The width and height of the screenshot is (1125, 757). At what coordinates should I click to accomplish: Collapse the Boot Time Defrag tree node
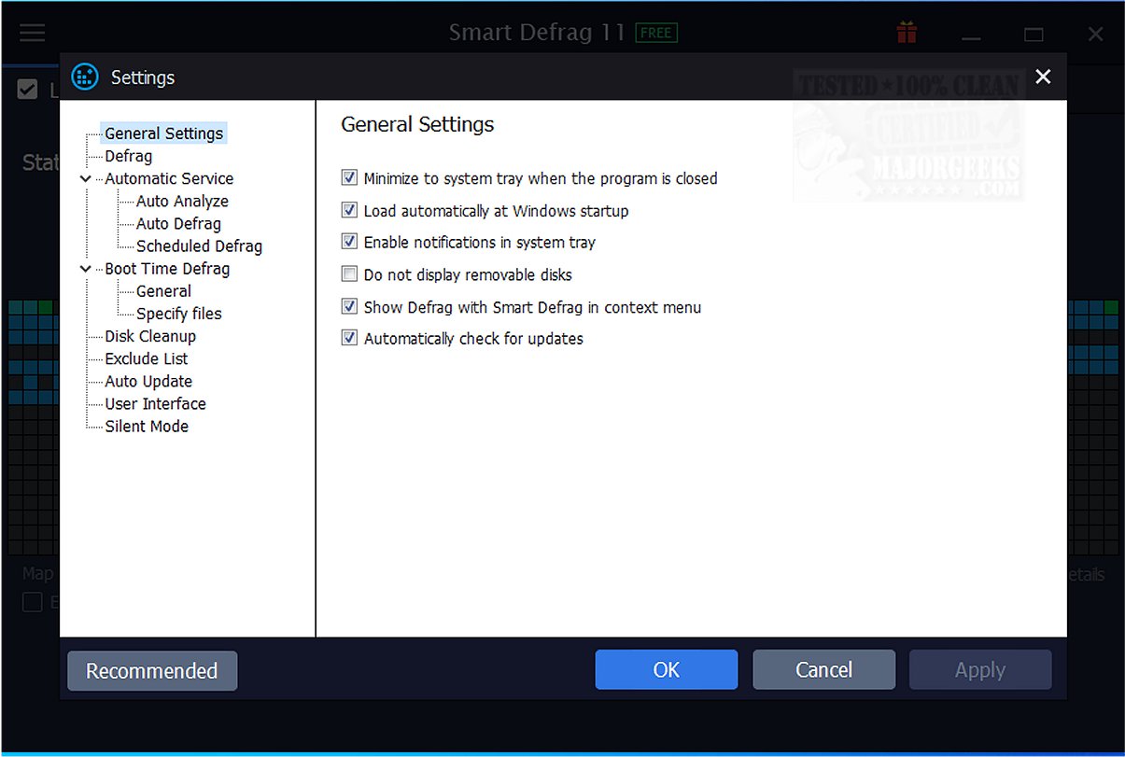point(86,269)
